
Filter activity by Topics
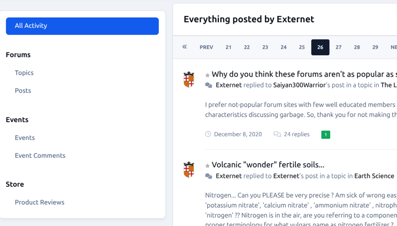(24, 73)
